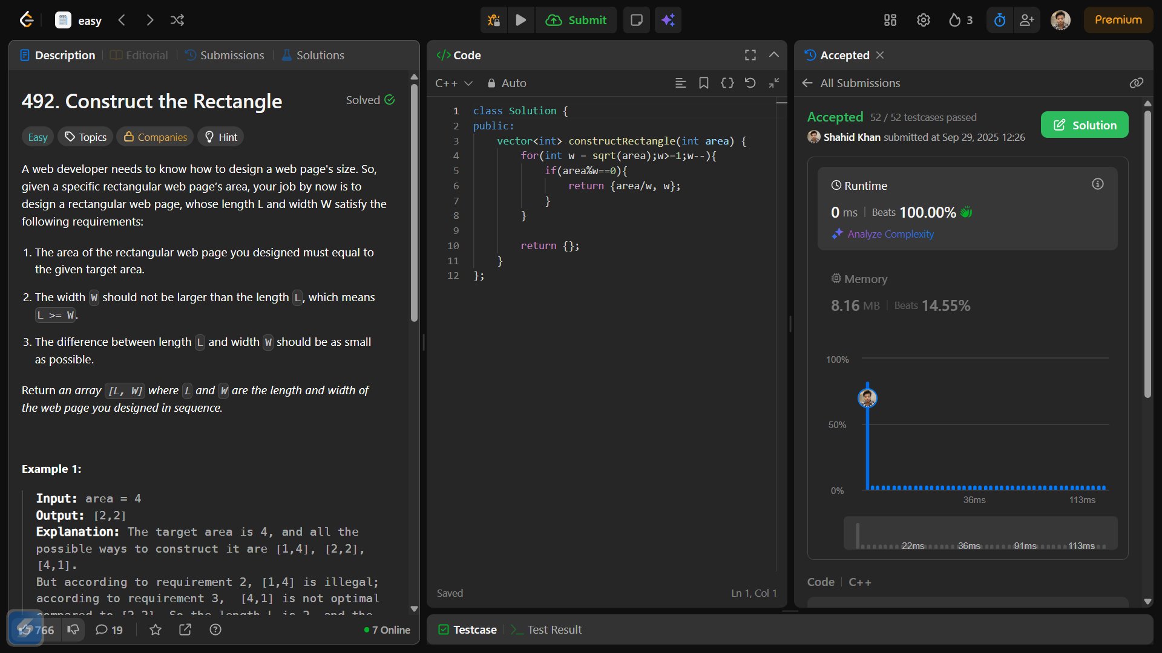The height and width of the screenshot is (653, 1162).
Task: Open the notes icon beside Submit
Action: coord(636,20)
